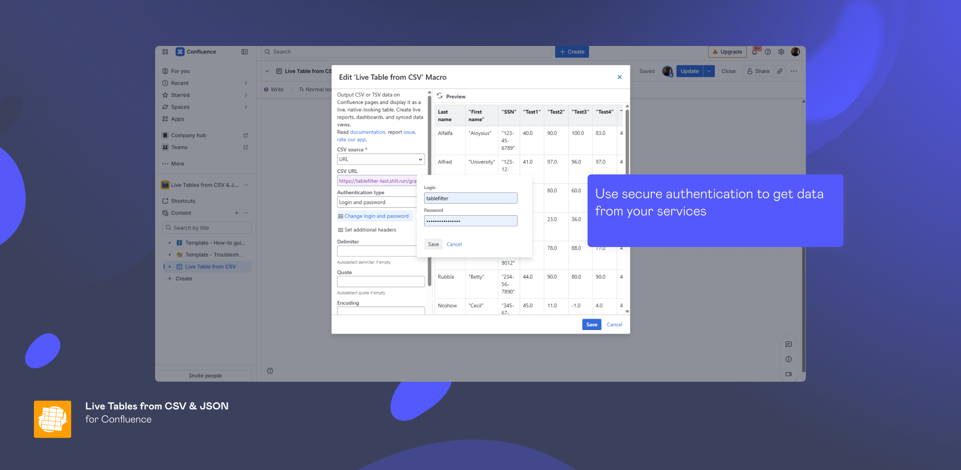Expand the Update button dropdown arrow
The height and width of the screenshot is (470, 961).
(x=709, y=71)
